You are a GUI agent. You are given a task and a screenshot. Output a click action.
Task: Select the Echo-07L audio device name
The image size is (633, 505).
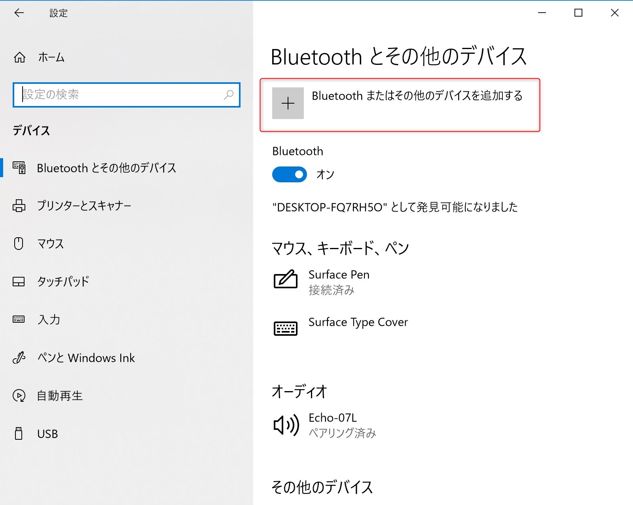333,418
